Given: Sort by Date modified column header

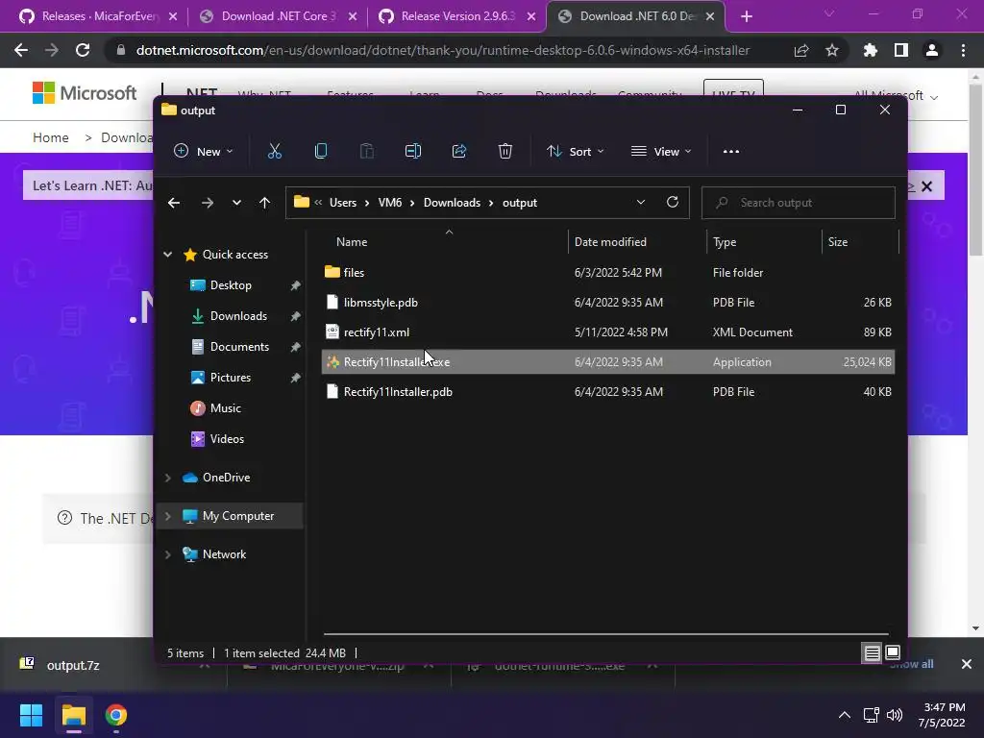Looking at the screenshot, I should (x=610, y=241).
